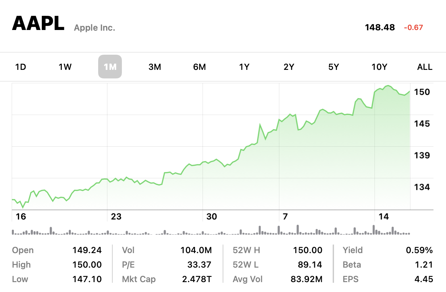
Task: Click the Mkt Cap value 2.478T
Action: pos(197,279)
